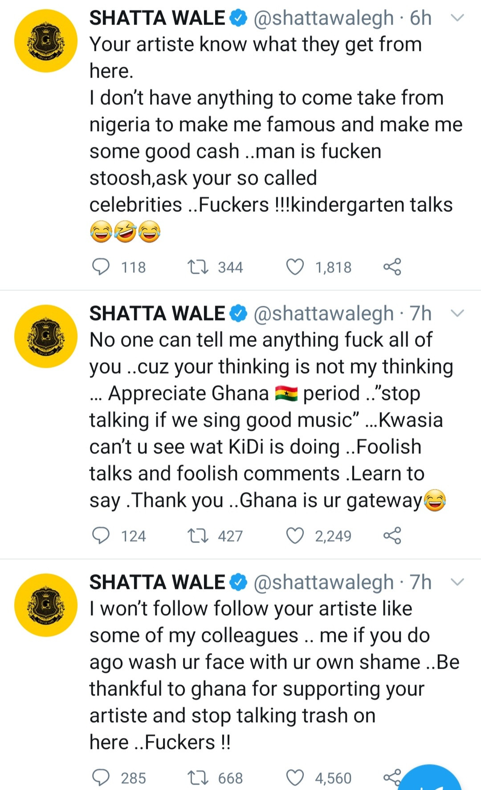Share the Appreciate Ghana tweet
The width and height of the screenshot is (481, 790).
click(392, 535)
